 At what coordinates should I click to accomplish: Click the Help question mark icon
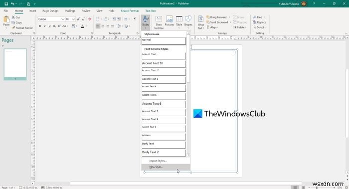(314, 4)
